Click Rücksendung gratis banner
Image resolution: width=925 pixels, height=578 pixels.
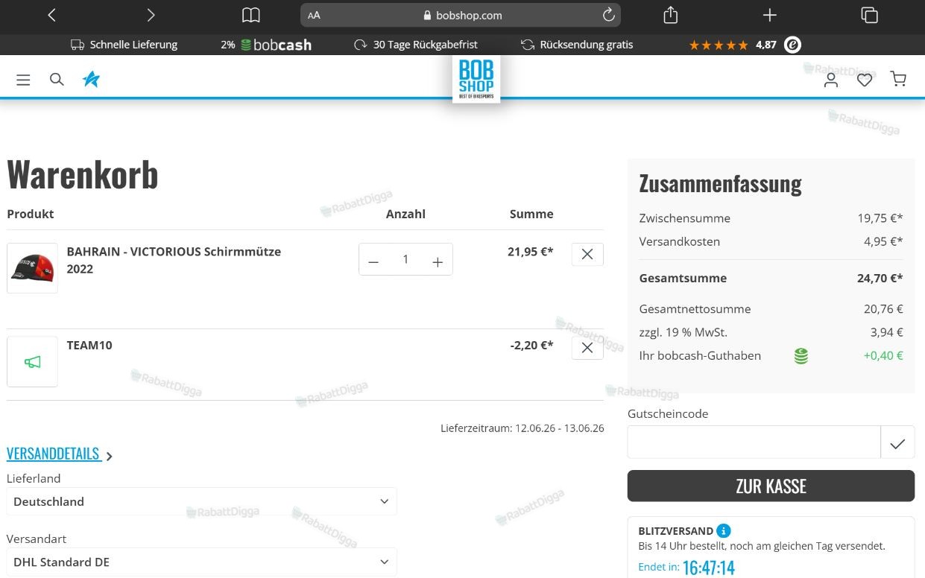click(577, 45)
